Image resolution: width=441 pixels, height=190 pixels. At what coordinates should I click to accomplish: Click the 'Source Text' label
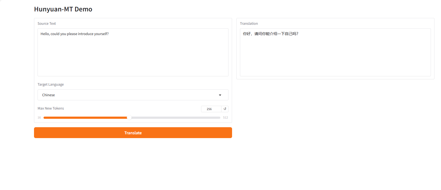47,24
